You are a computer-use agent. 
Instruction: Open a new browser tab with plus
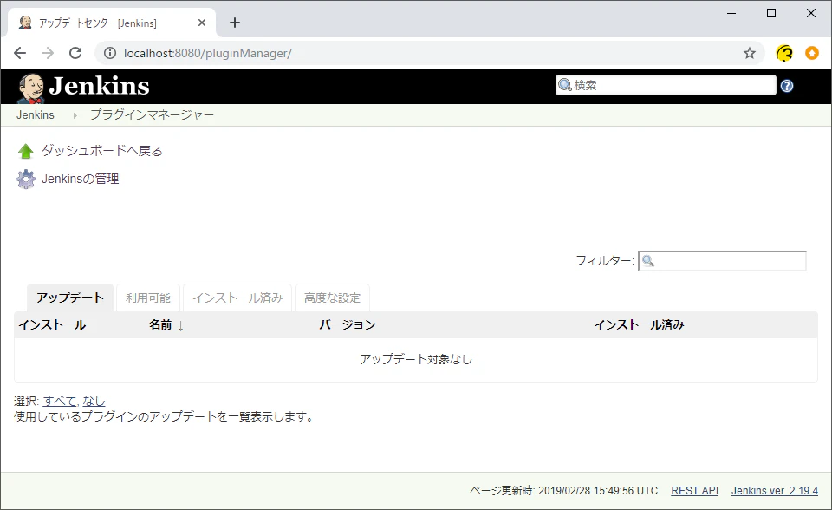point(235,23)
